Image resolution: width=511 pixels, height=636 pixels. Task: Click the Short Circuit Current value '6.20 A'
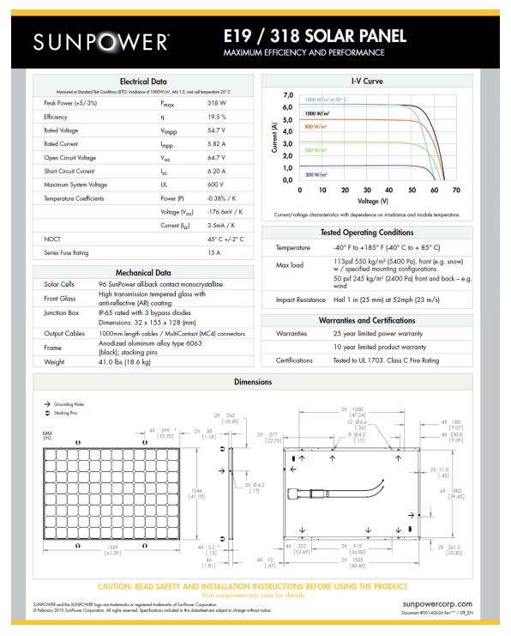(216, 171)
